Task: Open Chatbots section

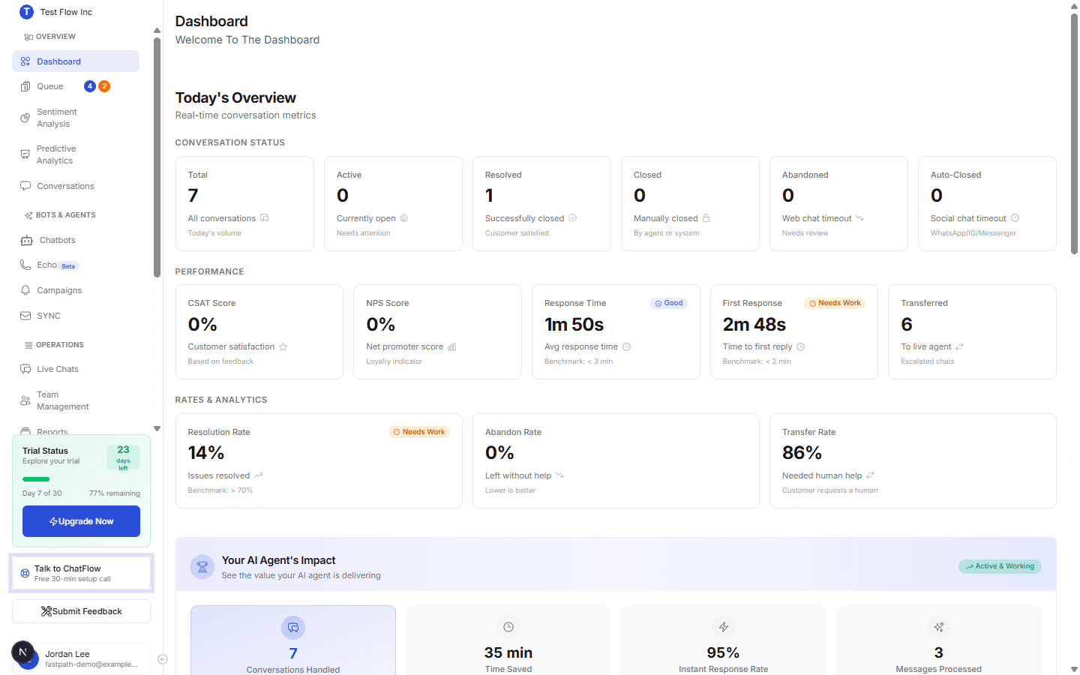Action: [x=76, y=240]
